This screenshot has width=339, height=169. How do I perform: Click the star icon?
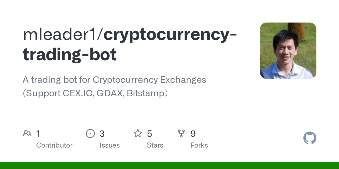138,134
